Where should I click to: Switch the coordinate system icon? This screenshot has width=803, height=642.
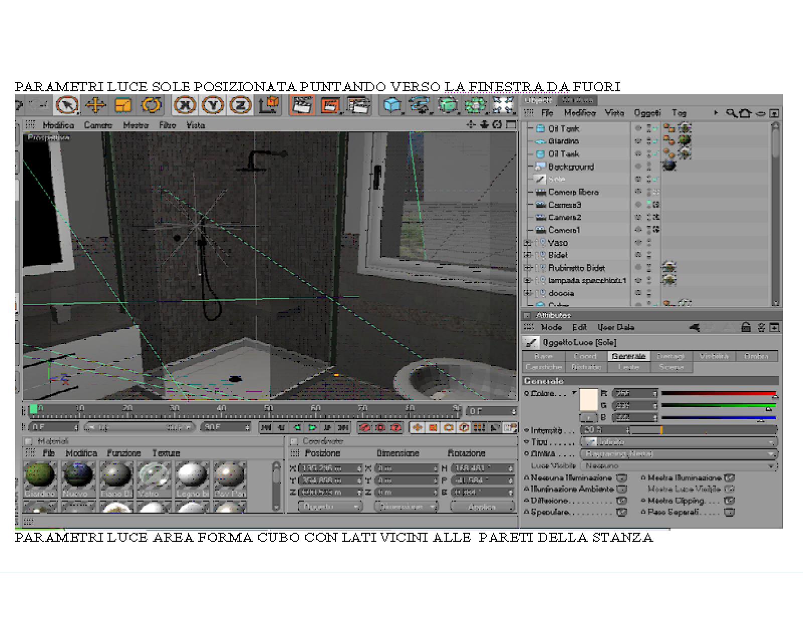[269, 105]
